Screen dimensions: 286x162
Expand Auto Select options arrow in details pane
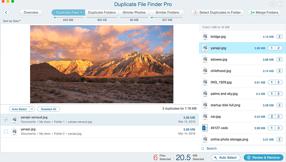click(32, 109)
